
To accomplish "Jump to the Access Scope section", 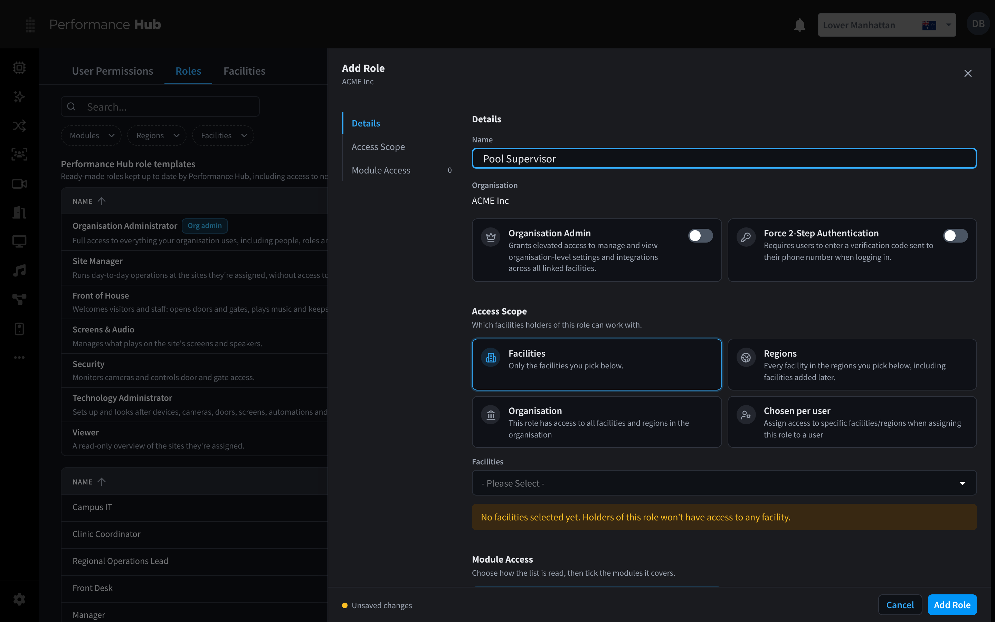I will coord(378,147).
